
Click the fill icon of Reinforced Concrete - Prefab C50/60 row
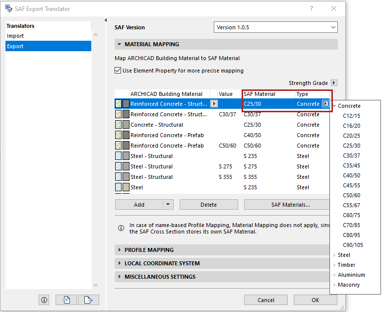point(118,146)
